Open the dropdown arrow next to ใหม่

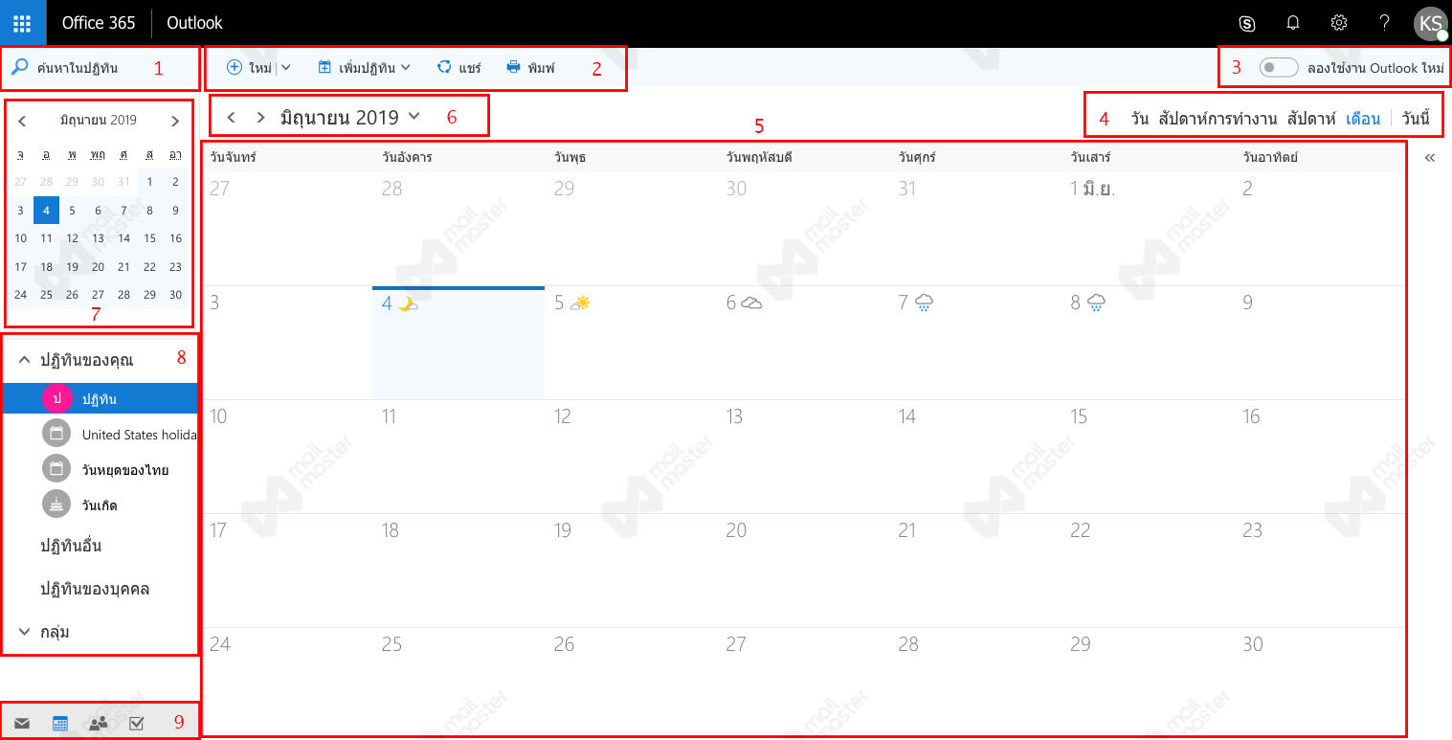pyautogui.click(x=285, y=67)
